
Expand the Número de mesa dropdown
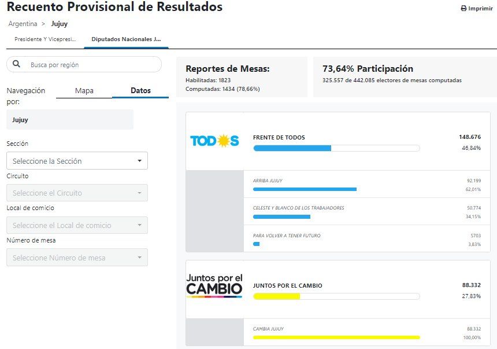click(77, 258)
